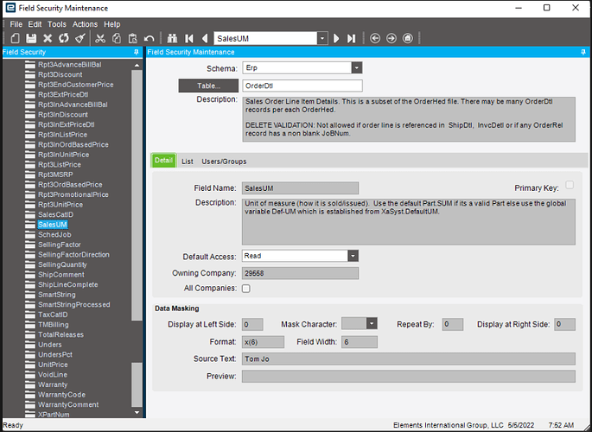Expand the Schema dropdown
592x432 pixels.
click(x=357, y=68)
